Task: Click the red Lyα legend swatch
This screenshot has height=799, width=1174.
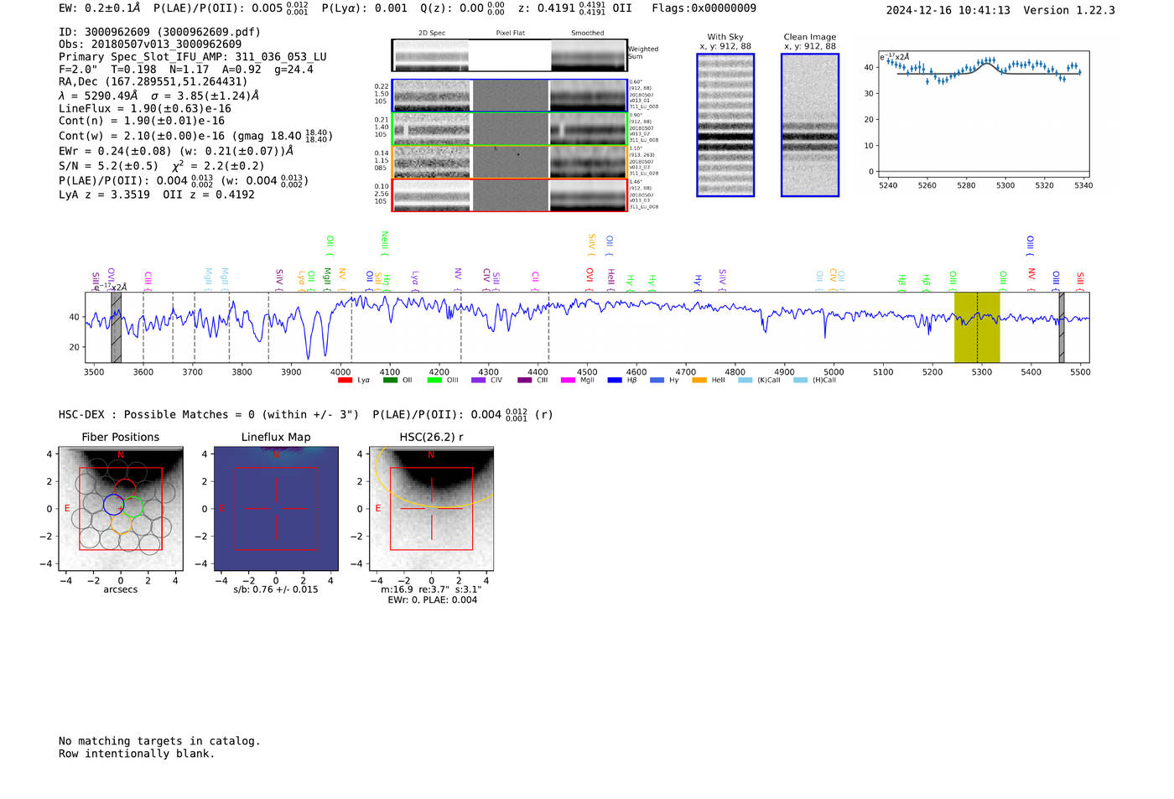Action: pyautogui.click(x=345, y=381)
